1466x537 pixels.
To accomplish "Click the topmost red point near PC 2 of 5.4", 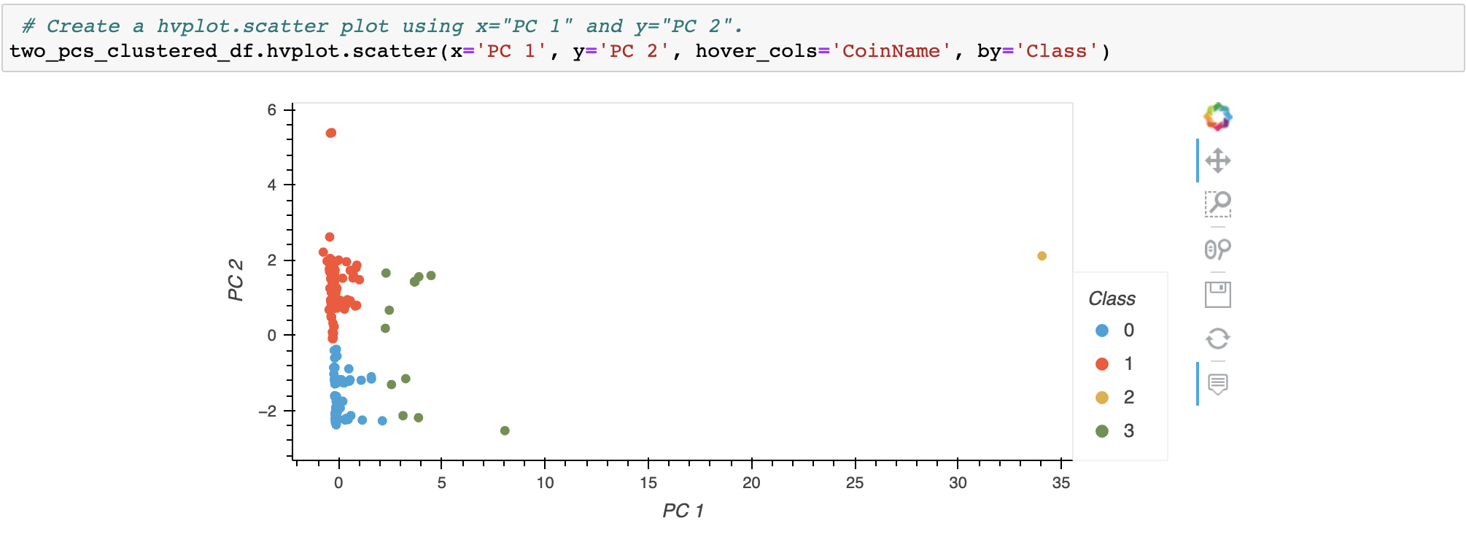I will coord(330,133).
